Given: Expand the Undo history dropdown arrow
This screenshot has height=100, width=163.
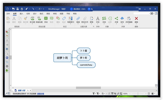Looking at the screenshot, I should [30, 9].
